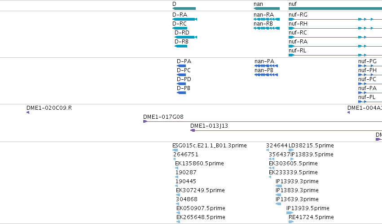The height and width of the screenshot is (224, 382).
Task: Select DME1-020C09.R arrow marker
Action: point(28,112)
